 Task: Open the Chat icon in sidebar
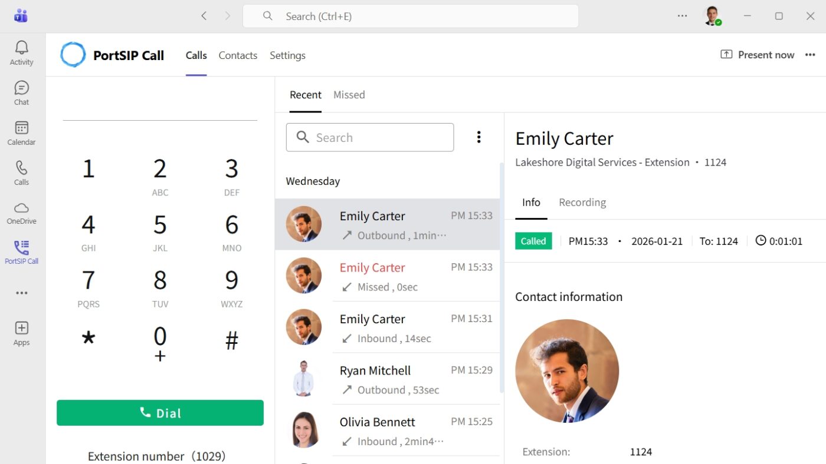click(x=21, y=92)
